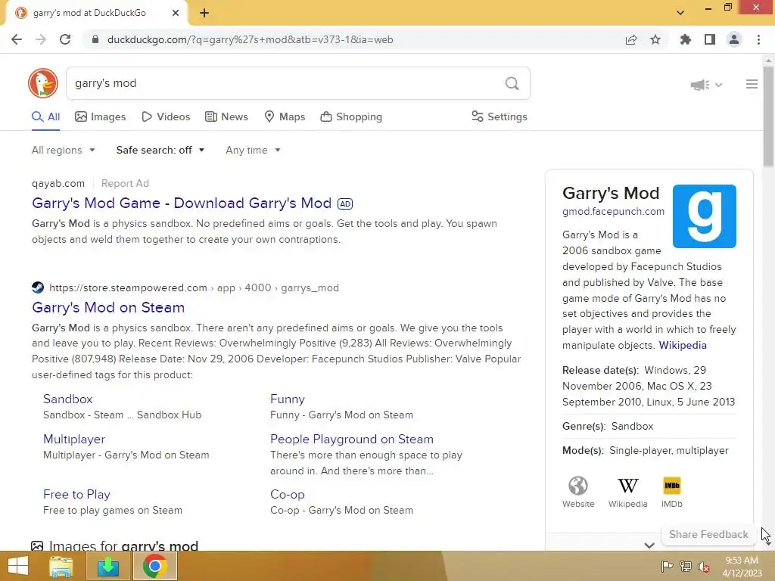Click the share page icon in address bar
775x581 pixels.
(631, 39)
